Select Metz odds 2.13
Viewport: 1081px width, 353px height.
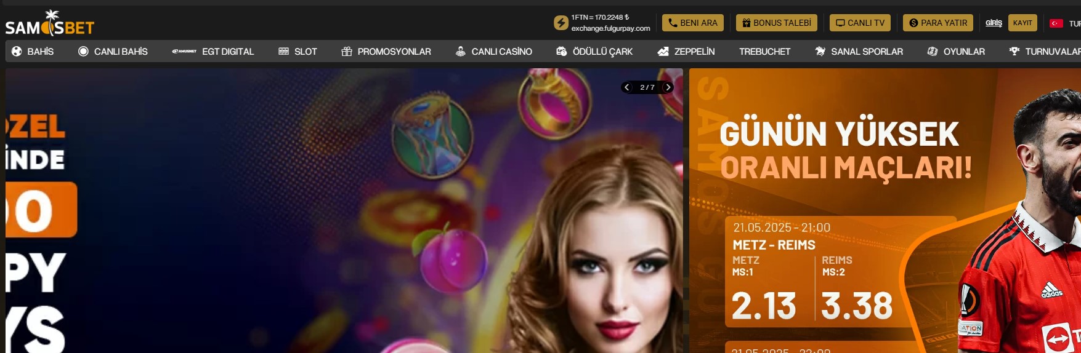(764, 306)
